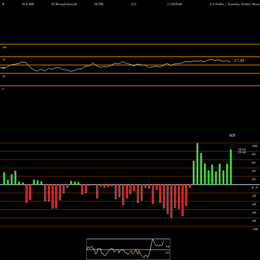The width and height of the screenshot is (260, 260).
Task: Click the right end of the white RSI line
Action: tap(230, 61)
